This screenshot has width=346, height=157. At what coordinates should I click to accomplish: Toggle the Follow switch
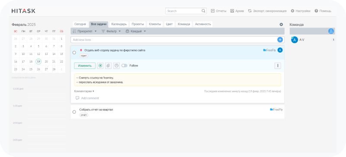[x=125, y=66]
